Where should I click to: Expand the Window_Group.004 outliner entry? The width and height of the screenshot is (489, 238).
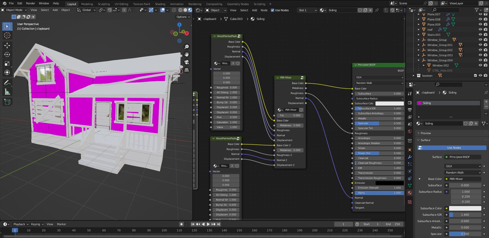(x=419, y=60)
